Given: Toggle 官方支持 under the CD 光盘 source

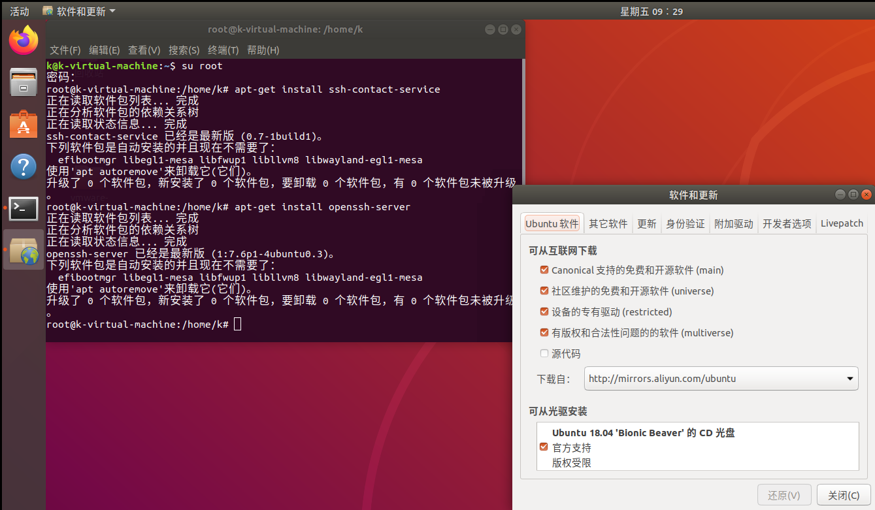Looking at the screenshot, I should 544,447.
